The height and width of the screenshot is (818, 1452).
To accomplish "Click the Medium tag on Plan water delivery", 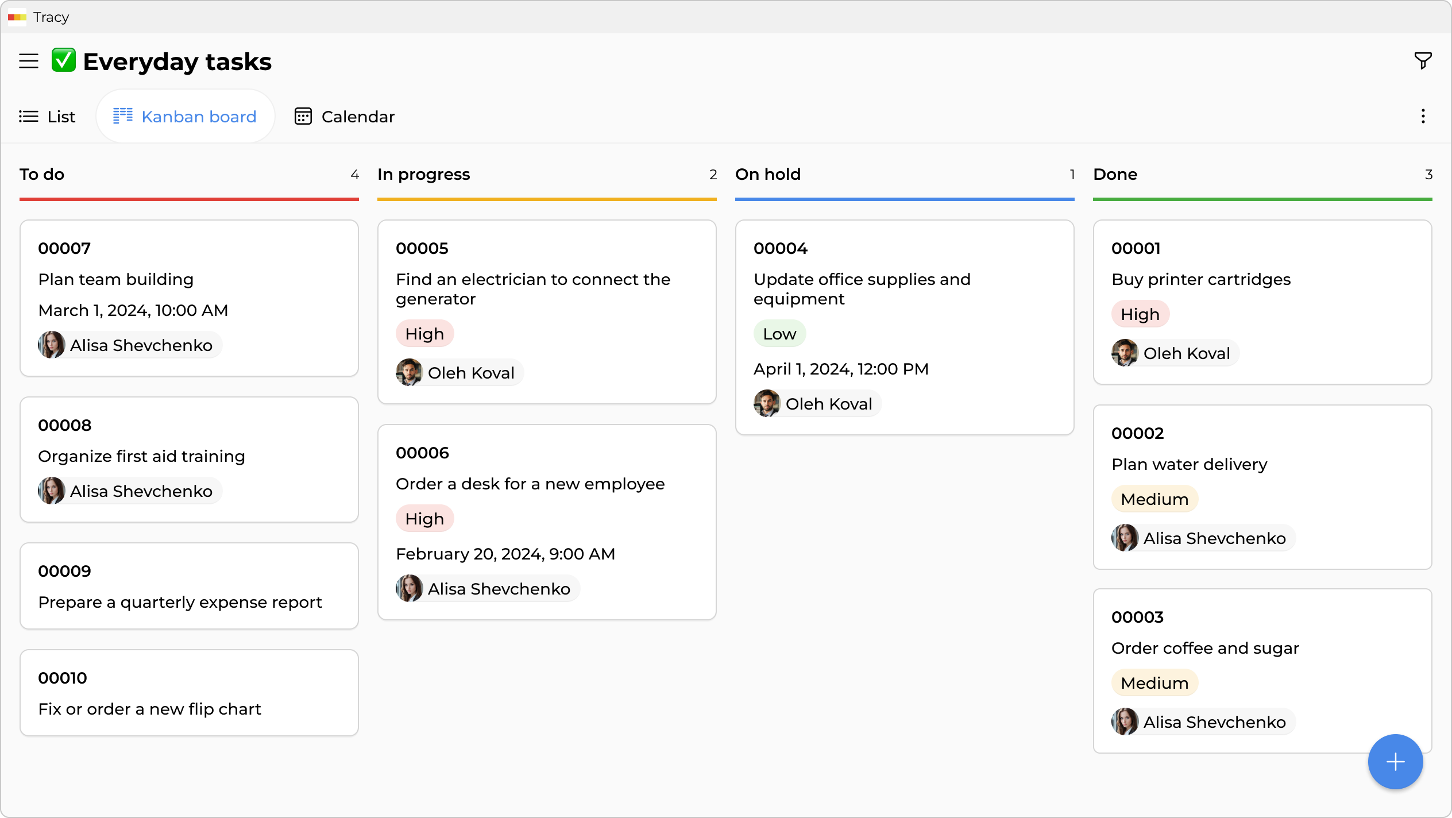I will [x=1154, y=499].
